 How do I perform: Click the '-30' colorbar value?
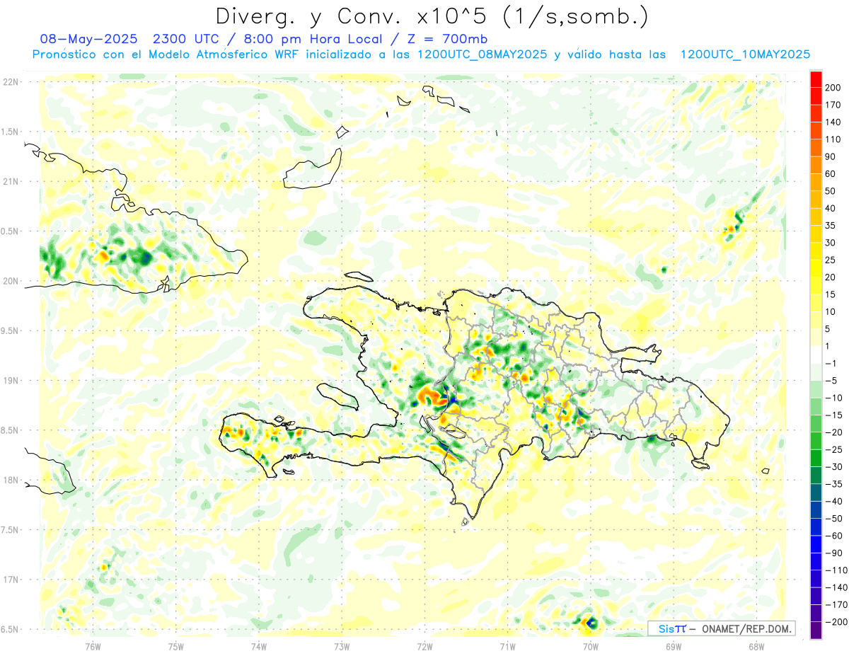pos(833,466)
